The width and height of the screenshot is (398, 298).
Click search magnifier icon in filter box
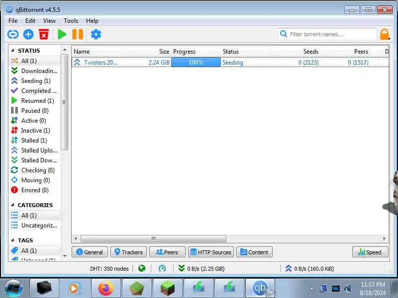(283, 34)
